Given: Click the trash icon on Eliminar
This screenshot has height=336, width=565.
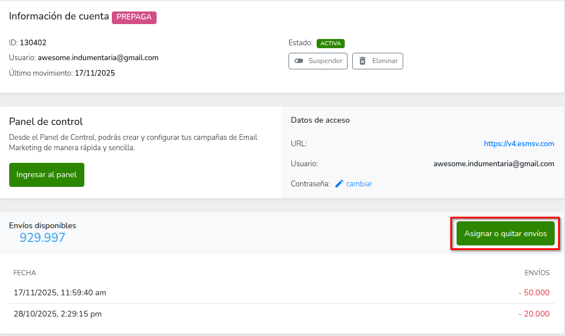Looking at the screenshot, I should (x=363, y=61).
